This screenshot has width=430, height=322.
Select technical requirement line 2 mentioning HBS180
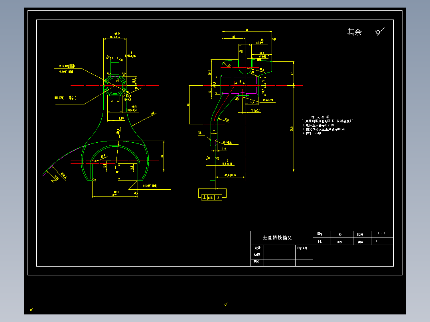318,125
